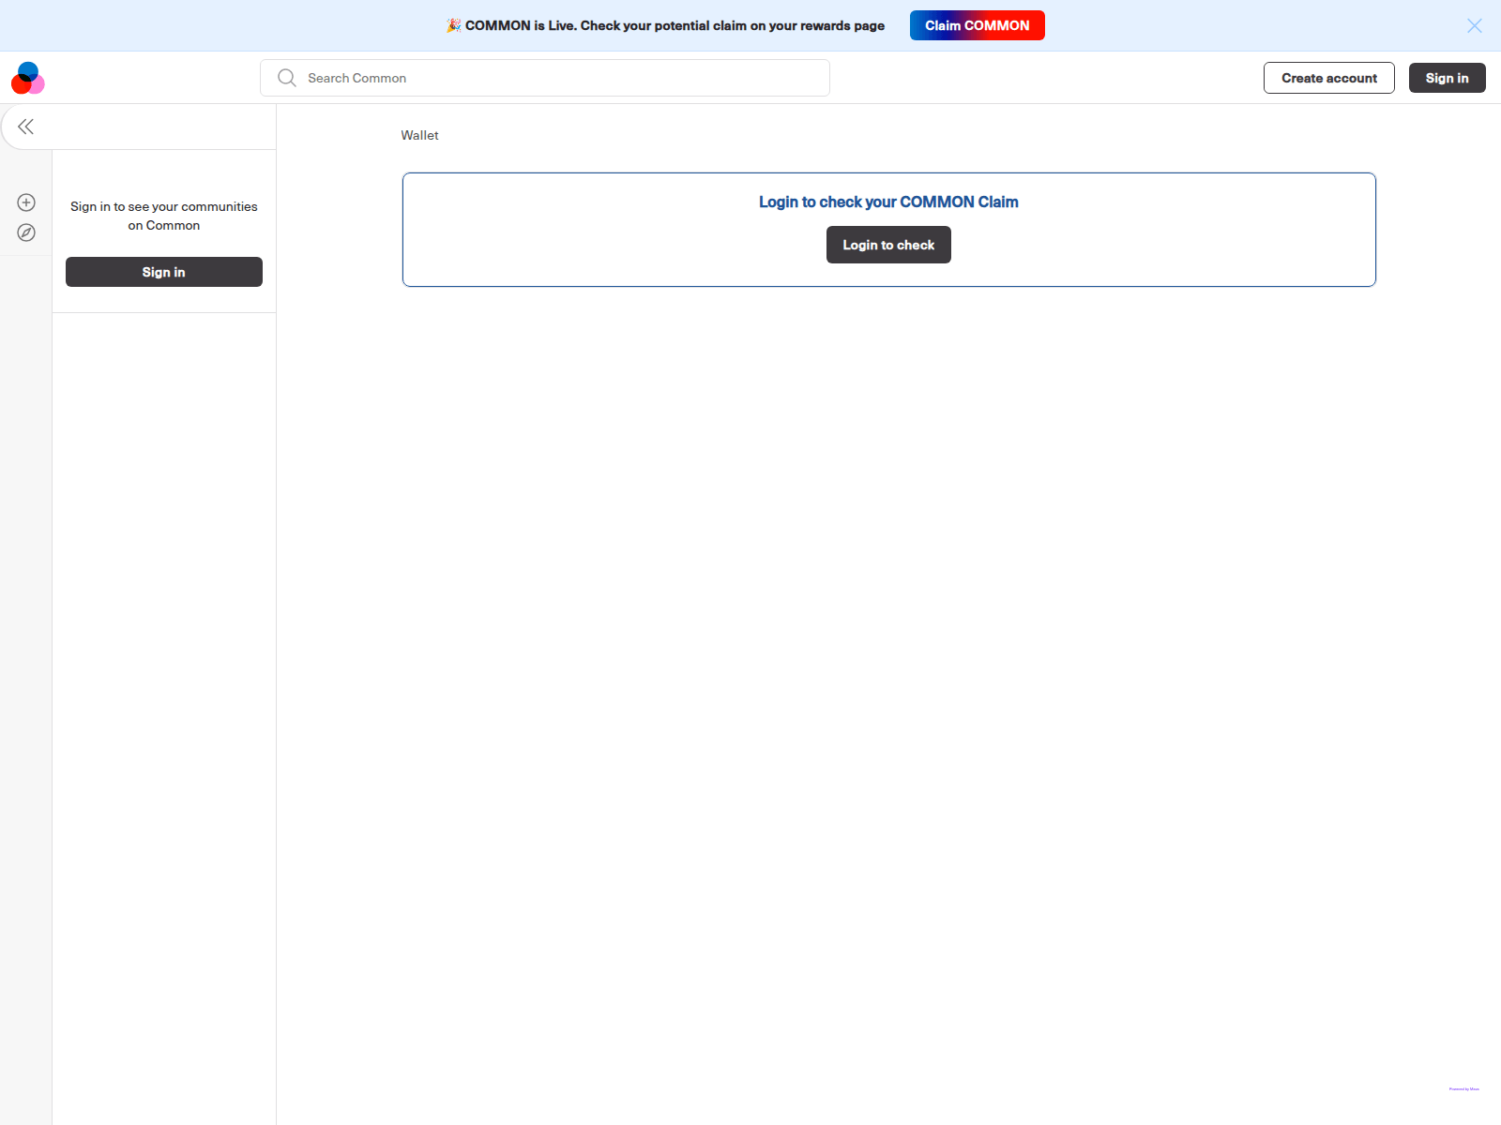
Task: Create a community with the plus icon
Action: click(x=25, y=202)
